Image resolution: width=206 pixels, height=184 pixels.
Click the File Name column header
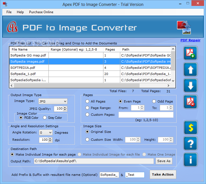(x=29, y=49)
